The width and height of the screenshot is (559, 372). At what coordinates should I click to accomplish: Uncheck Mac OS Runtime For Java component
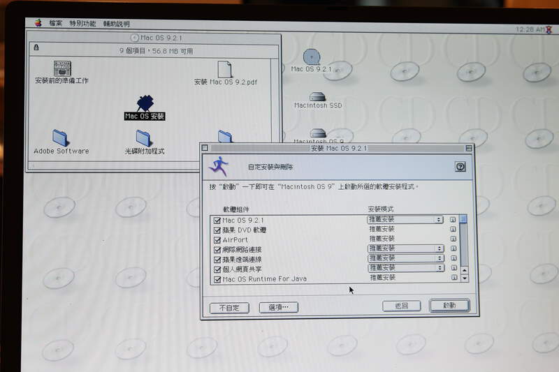click(217, 279)
